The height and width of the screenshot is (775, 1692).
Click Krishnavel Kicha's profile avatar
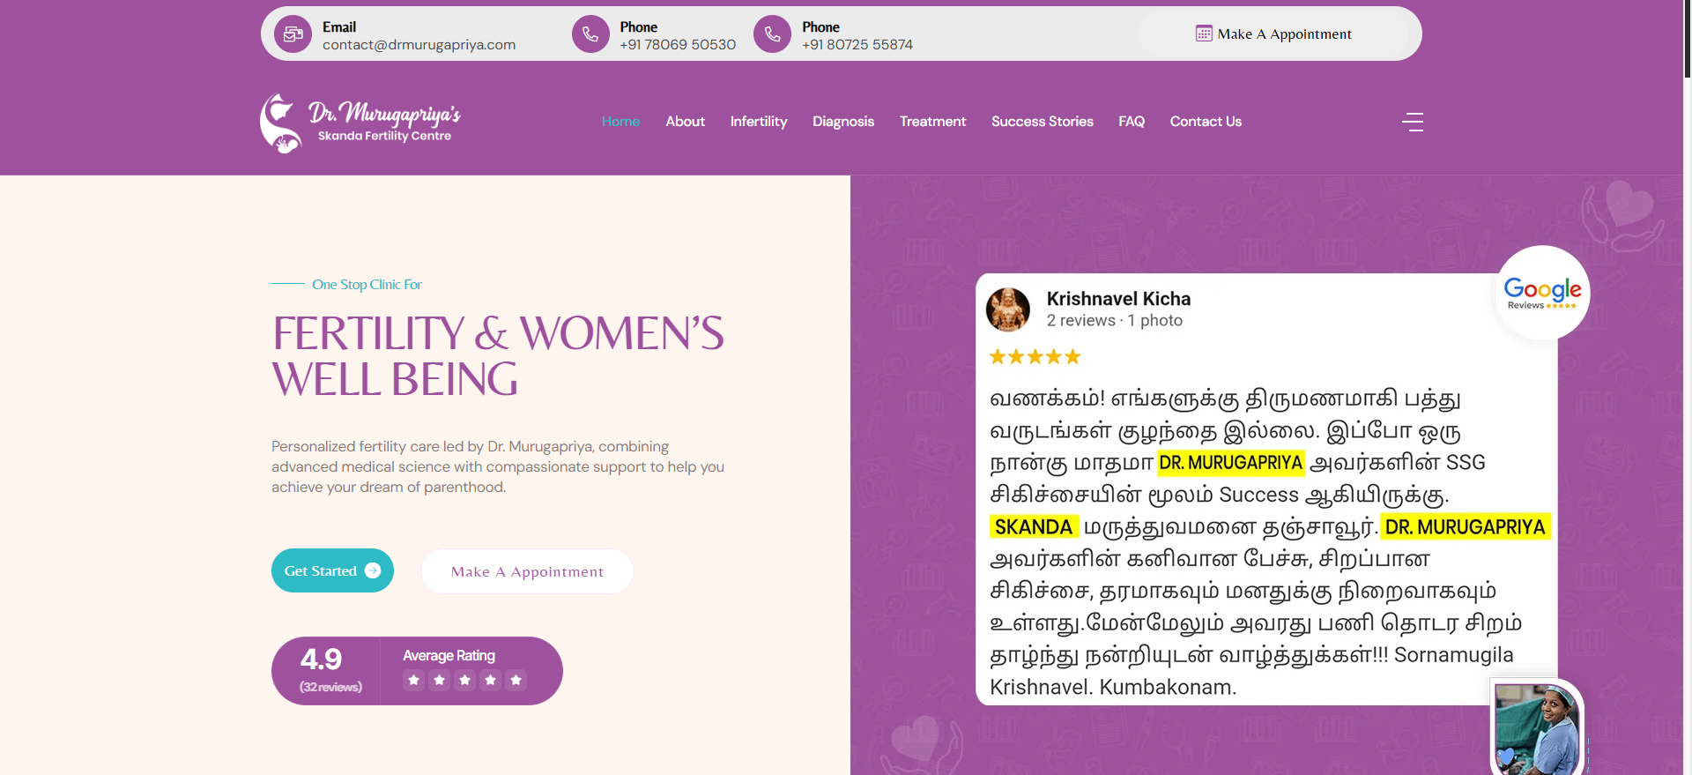[x=1008, y=309]
